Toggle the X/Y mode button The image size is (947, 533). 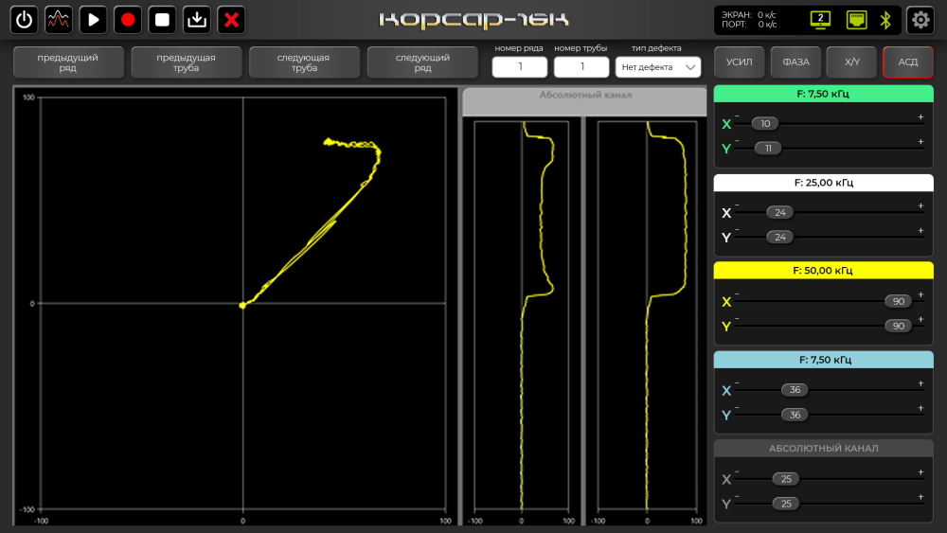(x=851, y=62)
